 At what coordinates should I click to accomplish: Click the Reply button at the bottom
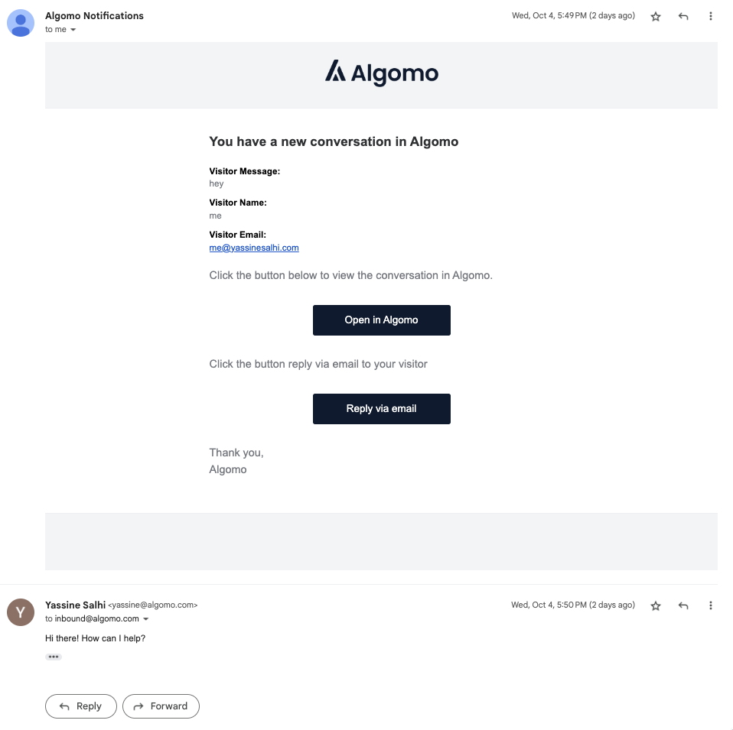tap(81, 706)
